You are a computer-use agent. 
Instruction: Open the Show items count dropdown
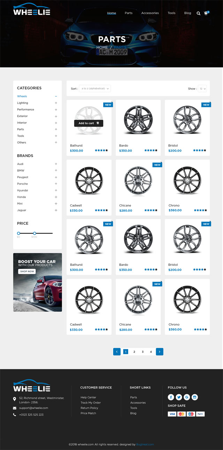point(202,88)
